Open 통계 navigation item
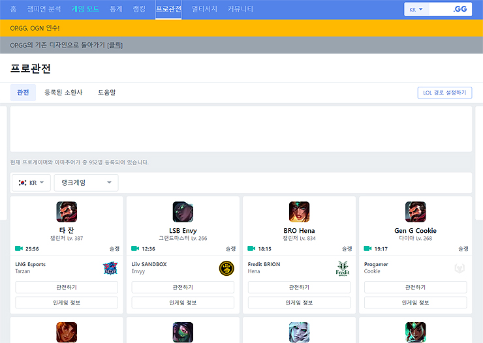483x343 pixels. click(x=116, y=9)
